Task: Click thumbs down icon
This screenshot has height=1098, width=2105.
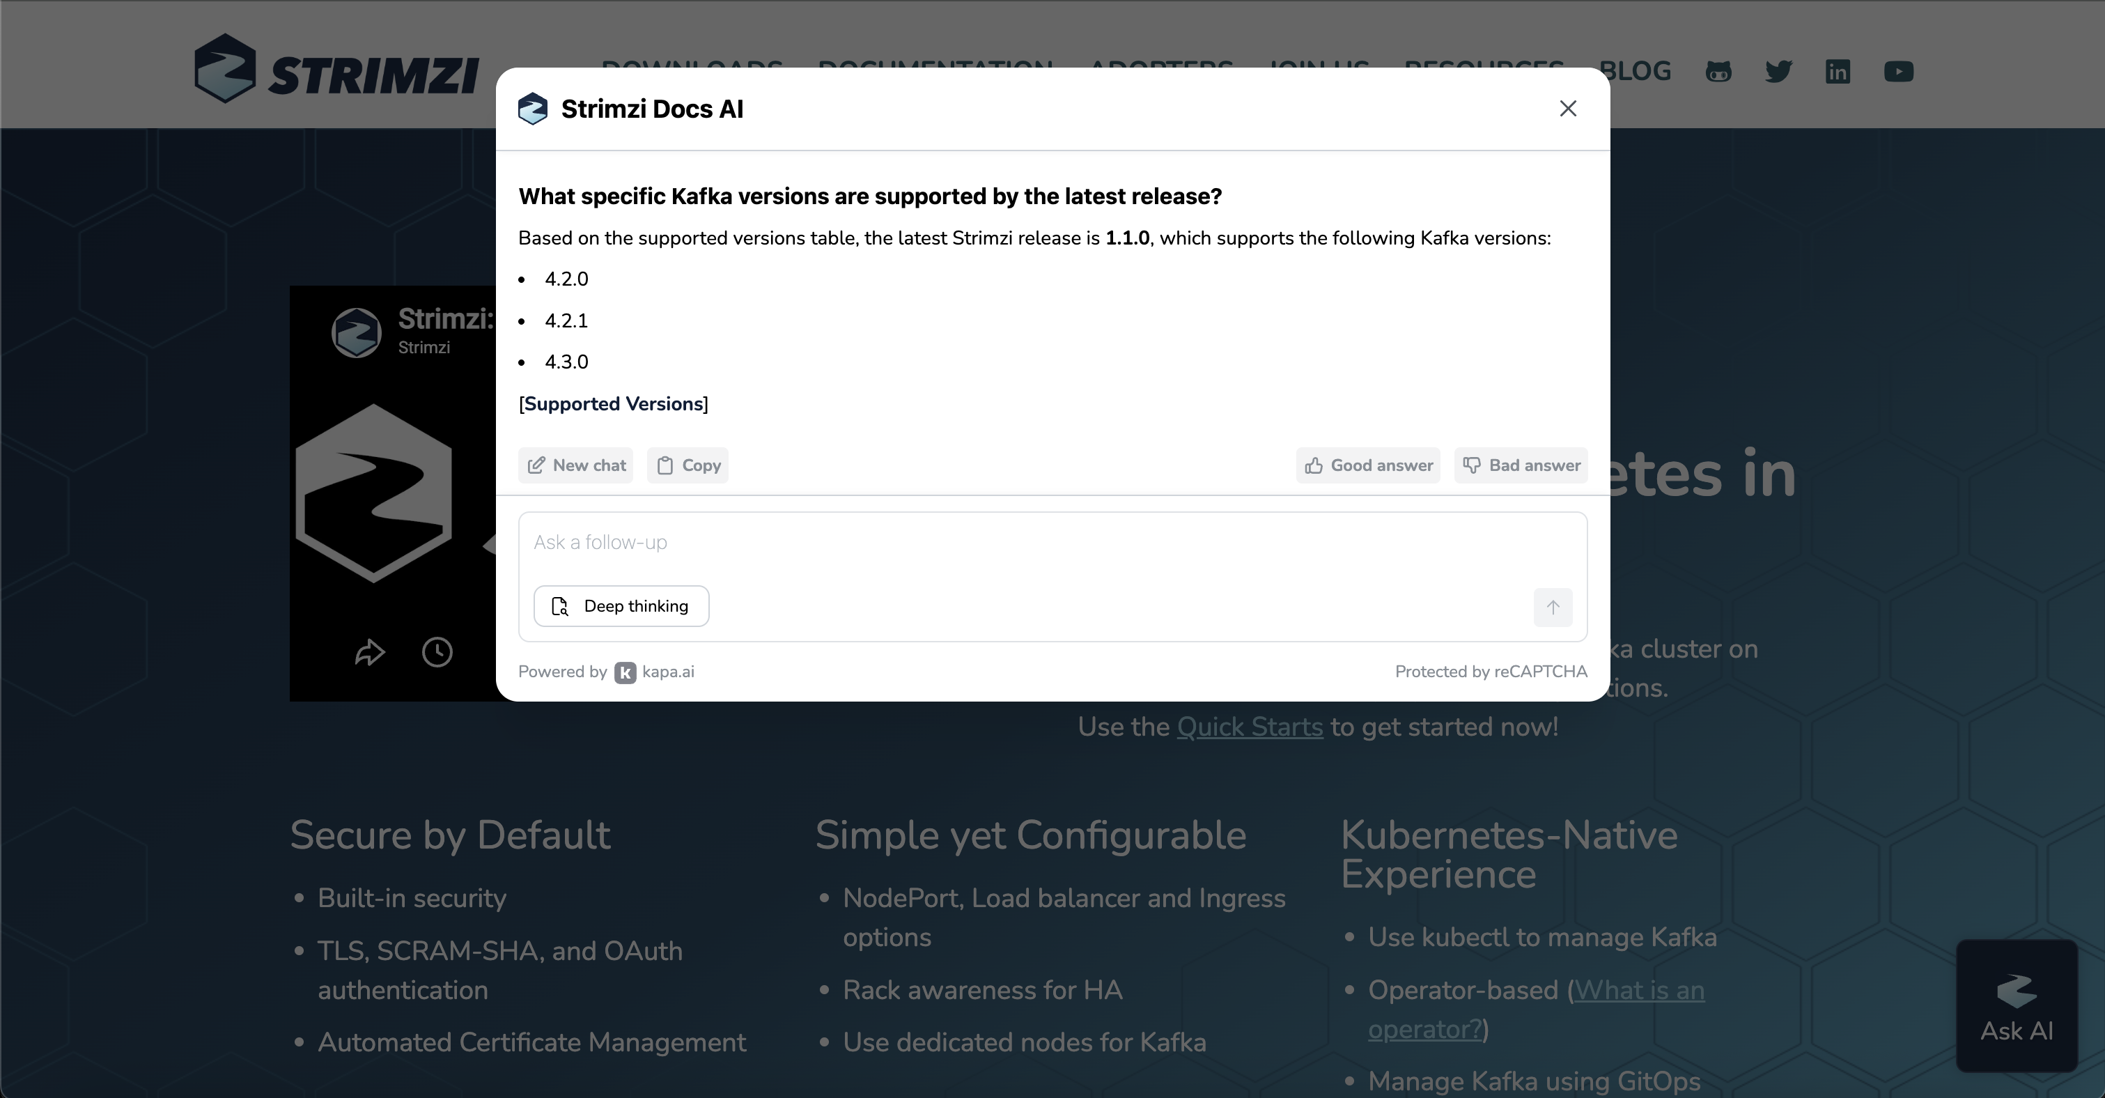Action: pyautogui.click(x=1471, y=465)
